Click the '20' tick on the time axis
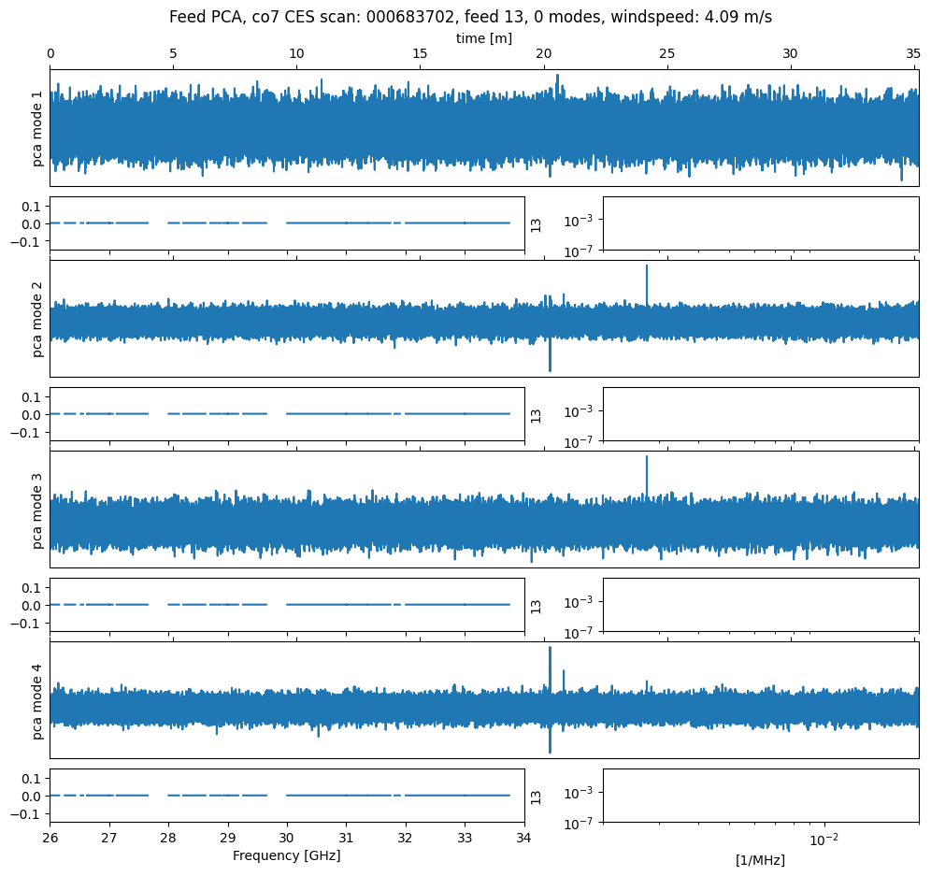Viewport: 931px width, 876px height. tap(543, 54)
